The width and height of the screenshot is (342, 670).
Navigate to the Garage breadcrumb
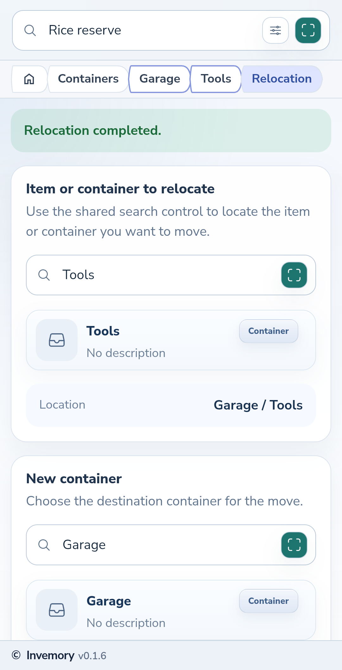tap(160, 79)
